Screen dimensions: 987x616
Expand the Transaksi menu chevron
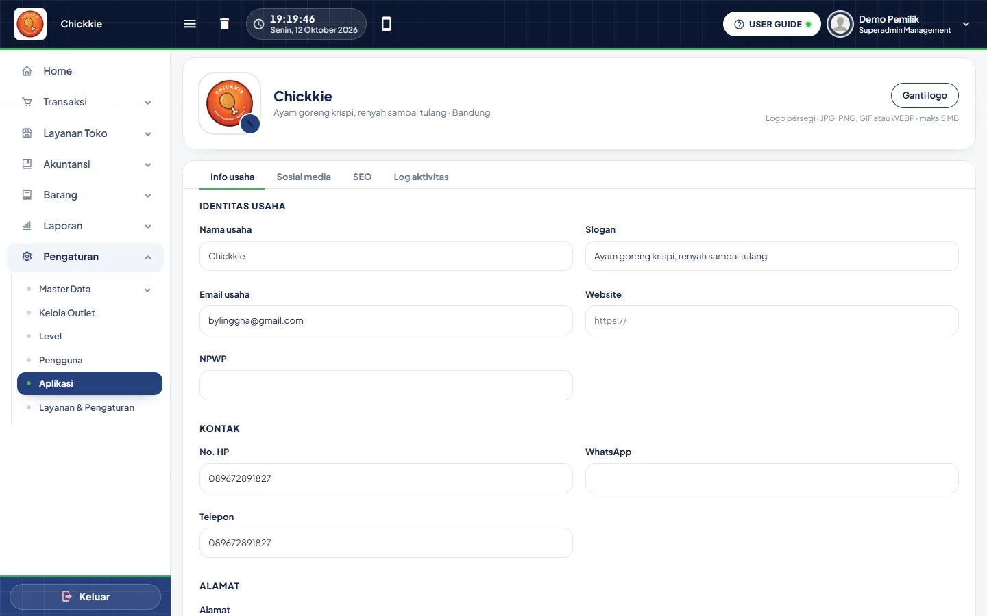tap(148, 103)
